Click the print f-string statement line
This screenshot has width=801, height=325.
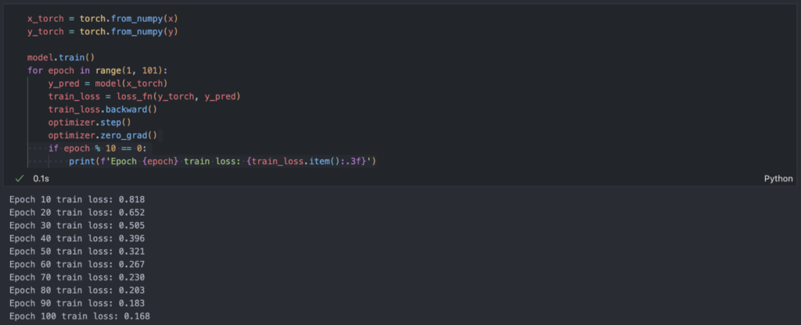coord(223,162)
